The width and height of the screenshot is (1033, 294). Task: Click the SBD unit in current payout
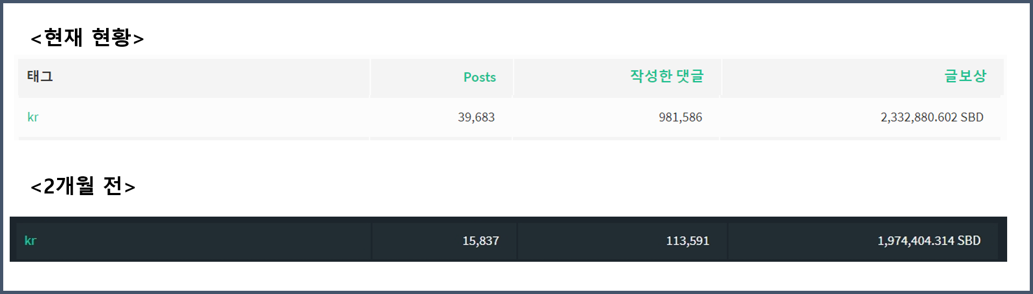click(972, 117)
